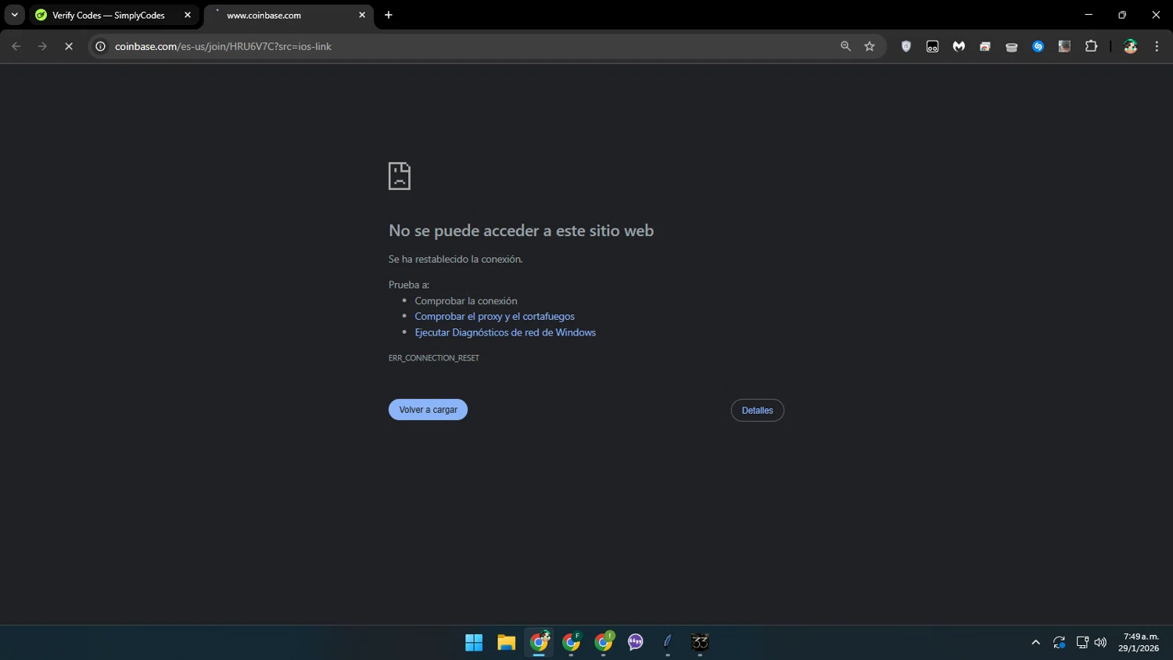The width and height of the screenshot is (1173, 660).
Task: Open Comprobar el proxy y el cortafuegos link
Action: [x=494, y=316]
